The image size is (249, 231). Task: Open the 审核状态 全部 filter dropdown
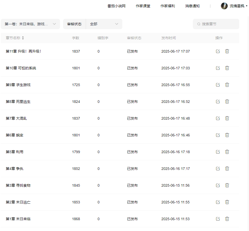(x=104, y=24)
